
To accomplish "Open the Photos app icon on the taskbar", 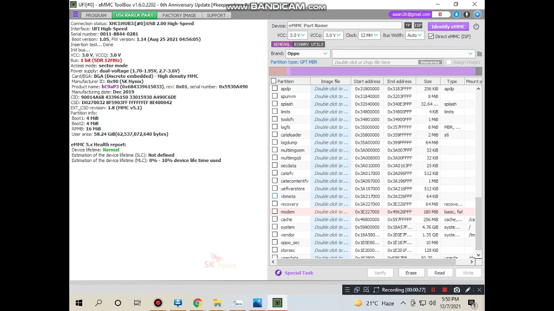I will click(x=258, y=303).
